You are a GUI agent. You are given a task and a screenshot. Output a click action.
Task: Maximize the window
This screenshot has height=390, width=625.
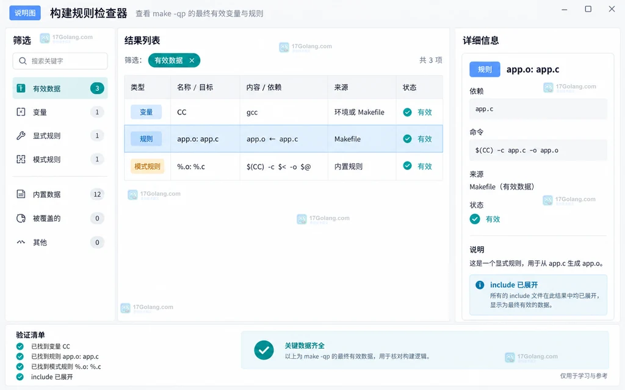tap(588, 9)
